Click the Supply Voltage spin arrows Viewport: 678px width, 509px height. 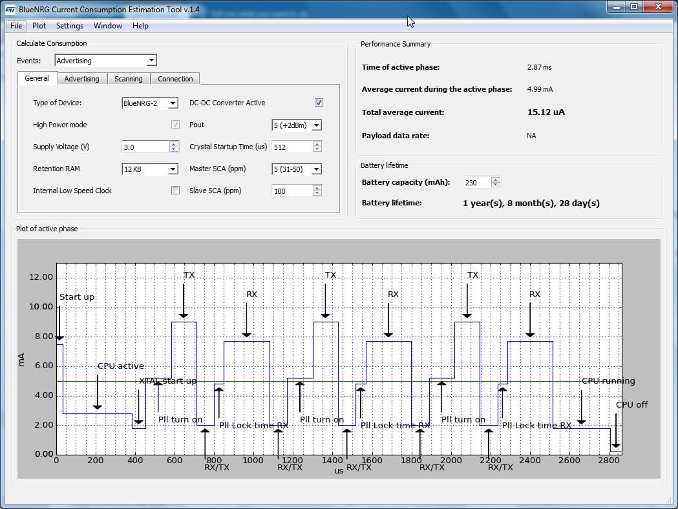173,147
